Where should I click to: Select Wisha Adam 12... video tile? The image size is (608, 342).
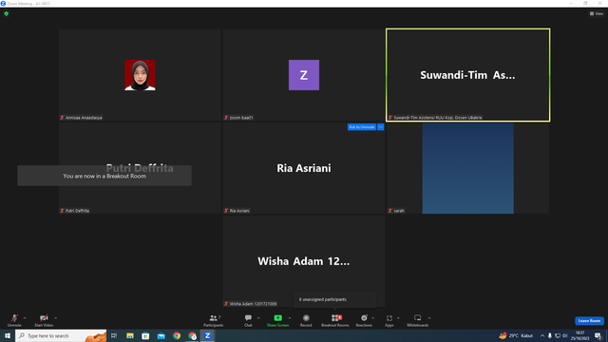[304, 261]
